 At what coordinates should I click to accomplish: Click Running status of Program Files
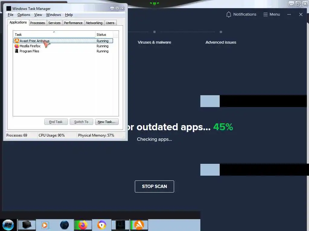[103, 51]
